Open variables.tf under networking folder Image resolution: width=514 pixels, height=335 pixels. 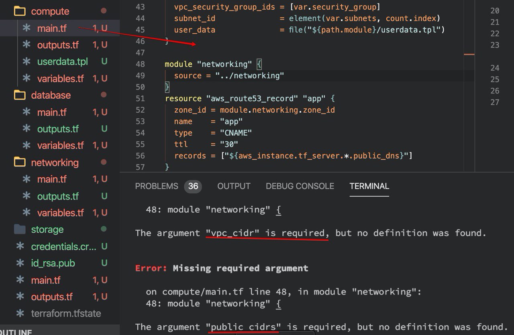tap(60, 213)
